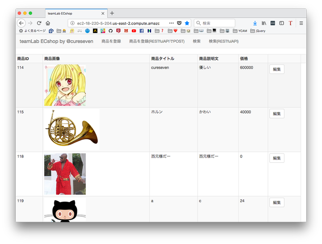Open the downloads panel

click(255, 23)
